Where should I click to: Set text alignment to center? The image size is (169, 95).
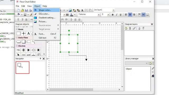pos(130,15)
